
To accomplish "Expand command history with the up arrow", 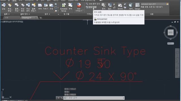I will click(x=124, y=98).
